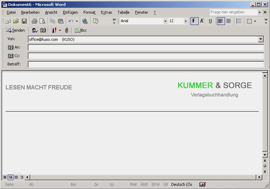The image size is (270, 189).
Task: Open the Einfügen menu
Action: (x=70, y=12)
